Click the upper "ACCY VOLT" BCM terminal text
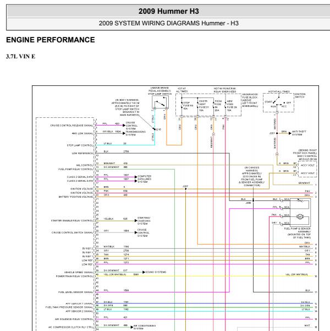330x331 pixels. click(x=307, y=165)
